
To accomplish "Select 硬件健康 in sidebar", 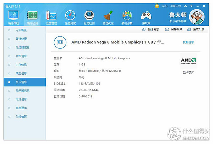I will click(x=21, y=39).
